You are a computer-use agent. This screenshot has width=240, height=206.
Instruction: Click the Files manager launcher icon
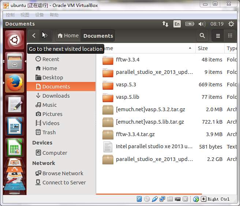(x=15, y=61)
